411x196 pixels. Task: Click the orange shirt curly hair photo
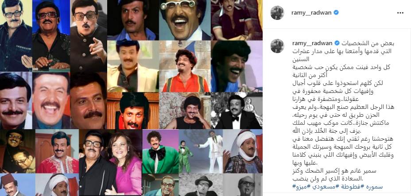coord(185,66)
